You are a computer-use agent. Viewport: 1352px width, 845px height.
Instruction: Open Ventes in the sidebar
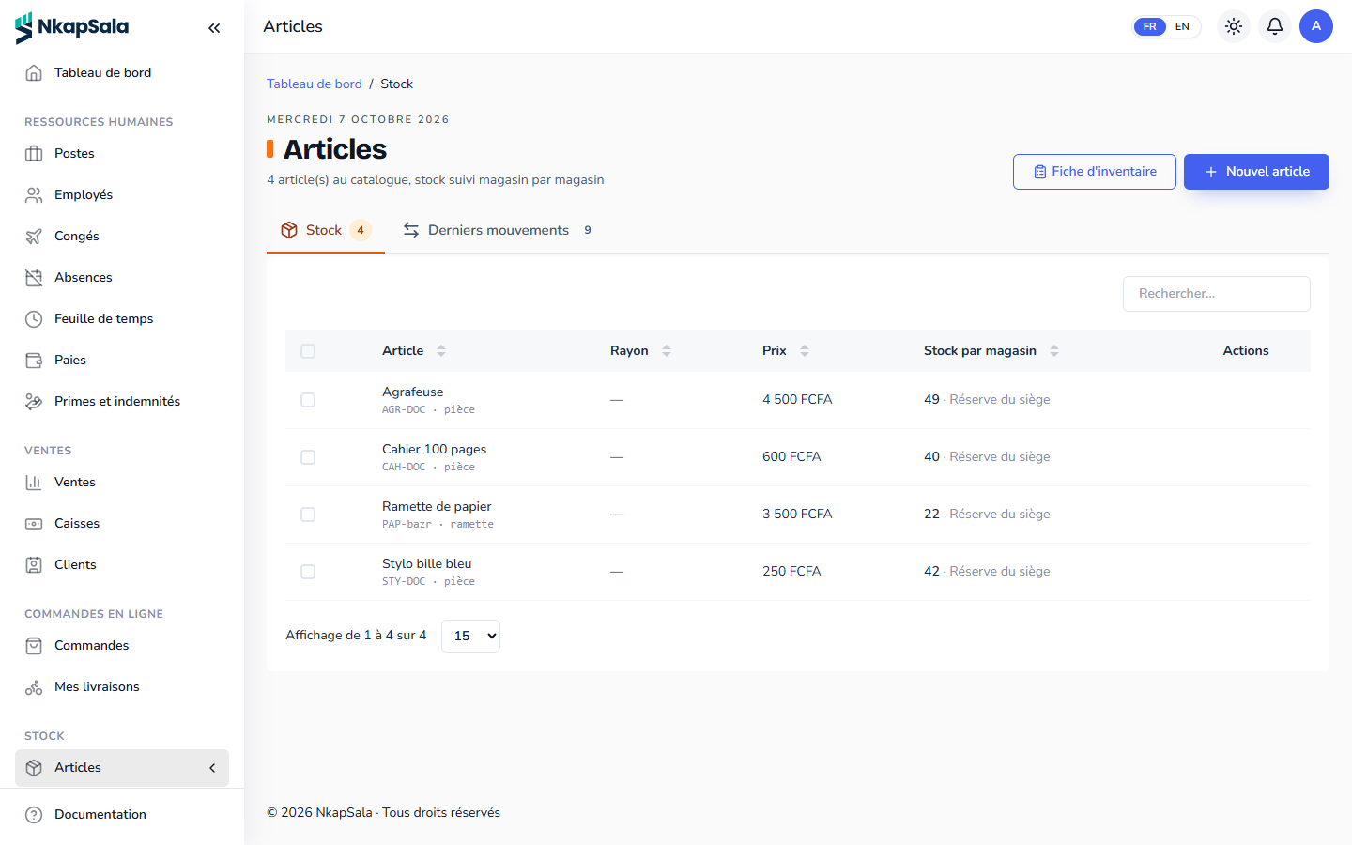pyautogui.click(x=122, y=482)
